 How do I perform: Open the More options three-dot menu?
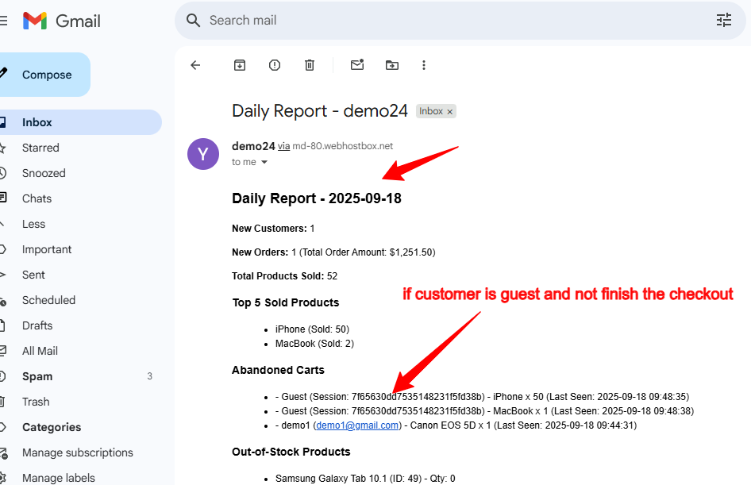(424, 65)
